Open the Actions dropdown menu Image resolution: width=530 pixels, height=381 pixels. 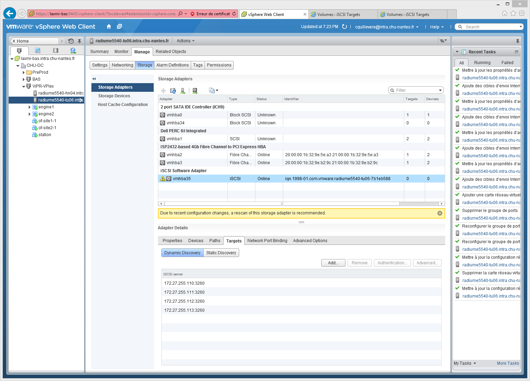186,41
